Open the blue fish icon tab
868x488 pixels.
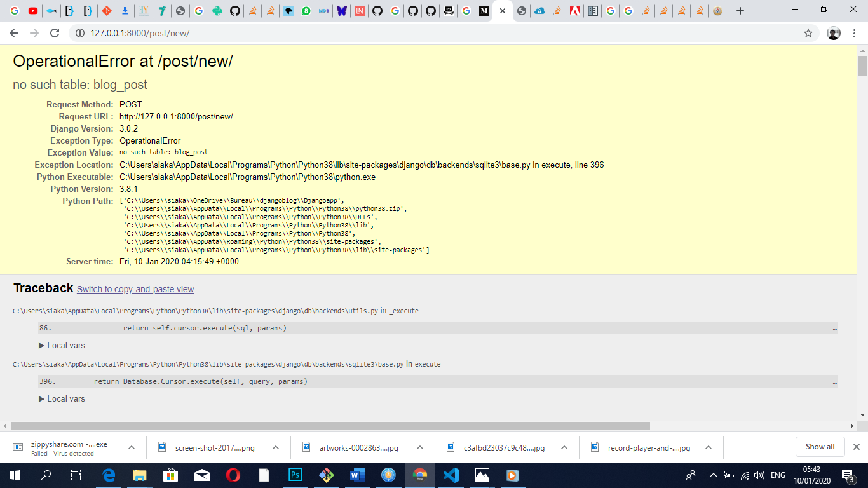tap(51, 11)
